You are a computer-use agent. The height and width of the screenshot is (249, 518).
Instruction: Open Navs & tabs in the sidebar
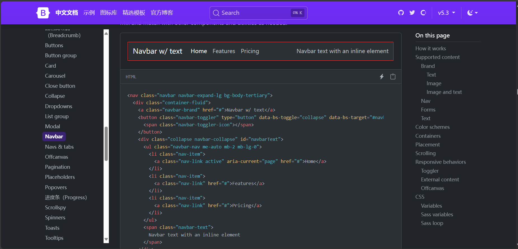[x=59, y=147]
